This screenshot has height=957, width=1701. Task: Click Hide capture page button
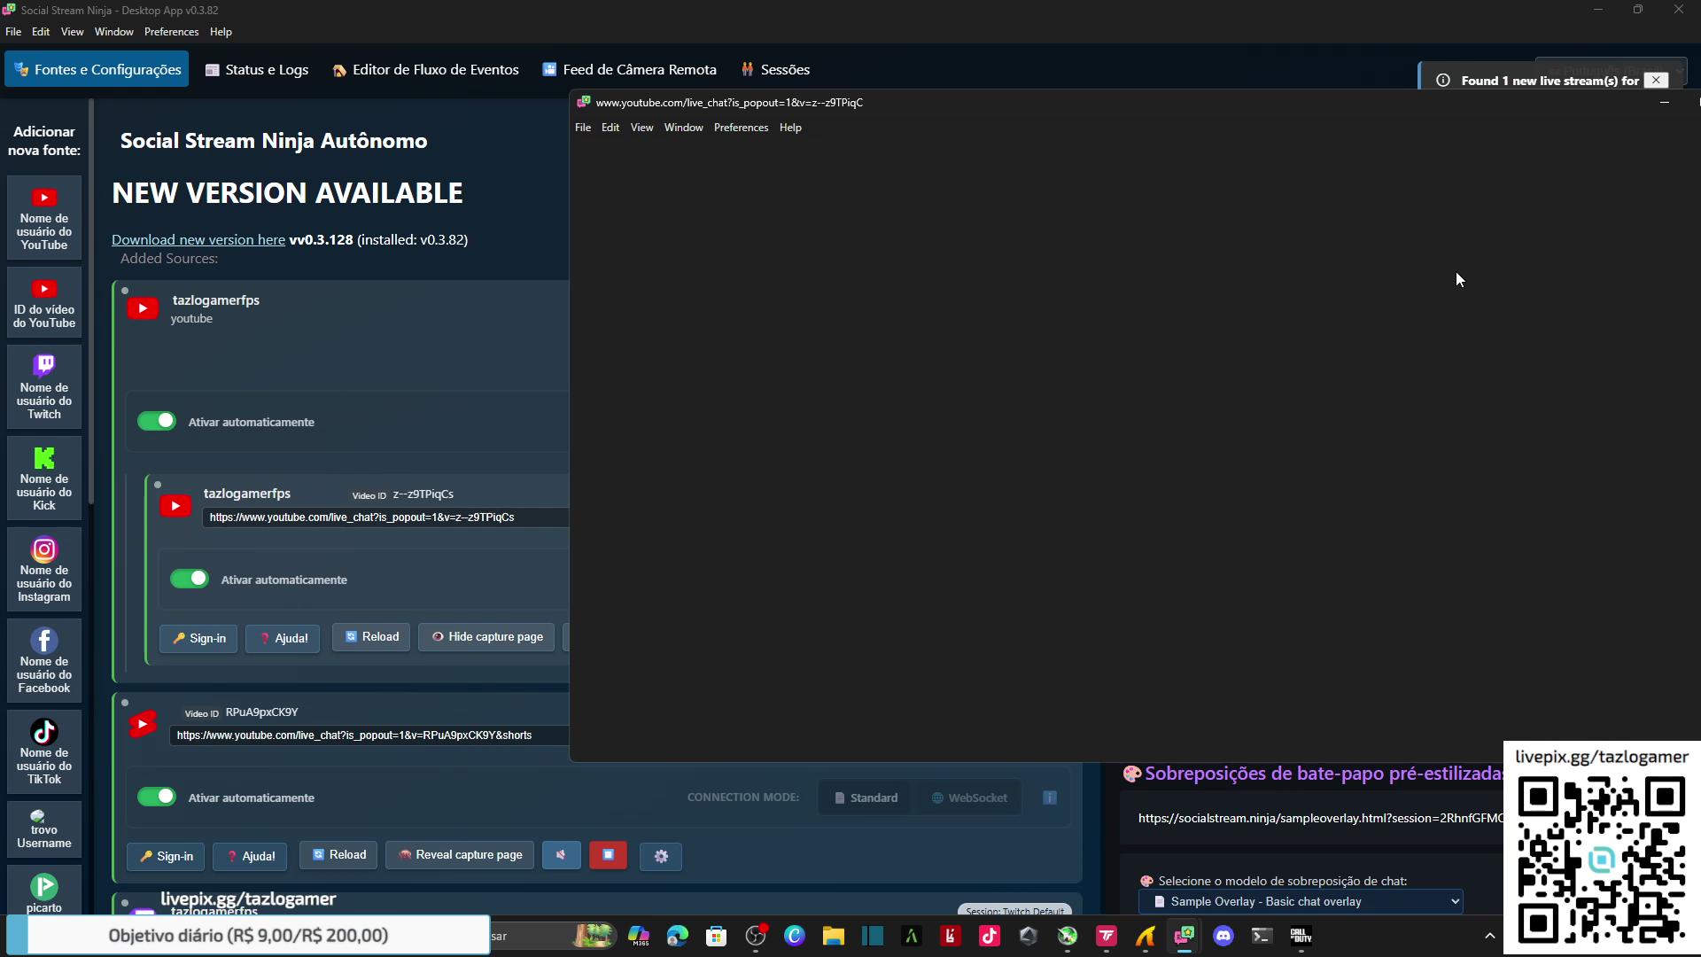[x=486, y=637]
